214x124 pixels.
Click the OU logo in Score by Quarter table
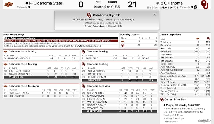(123, 45)
